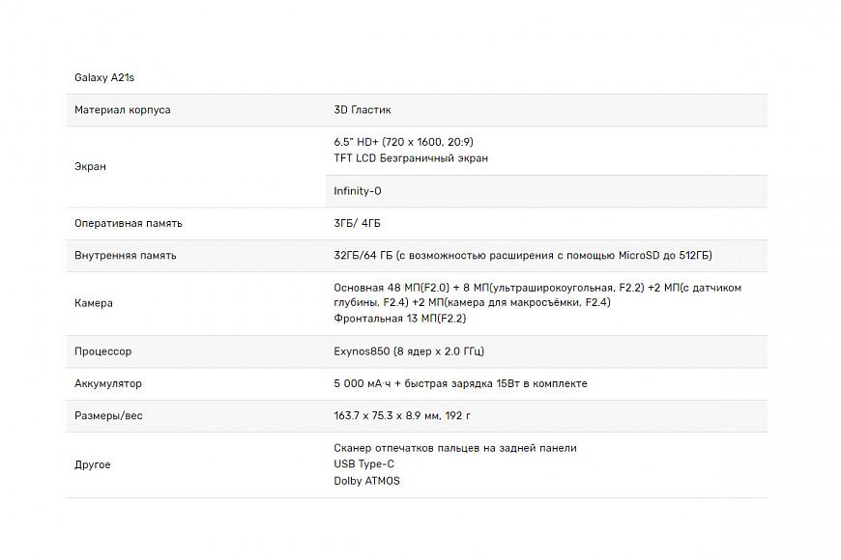Select the Infinity-O cell
Image resolution: width=841 pixels, height=560 pixels.
click(358, 191)
